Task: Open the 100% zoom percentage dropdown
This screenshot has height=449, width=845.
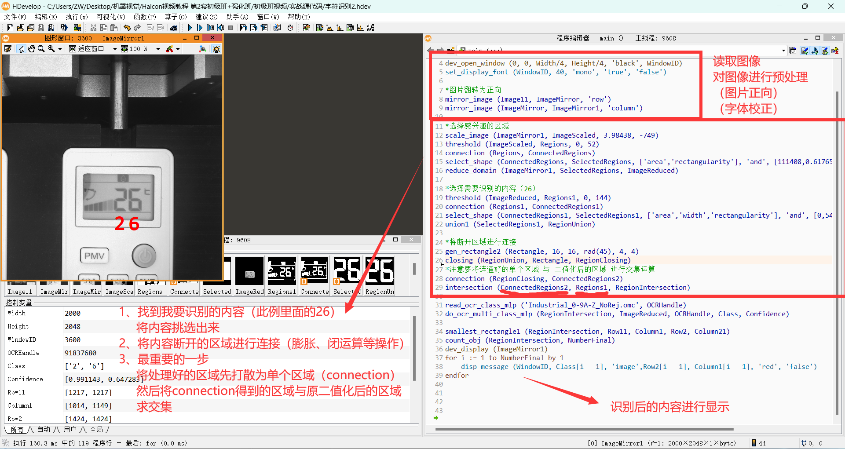Action: point(158,49)
